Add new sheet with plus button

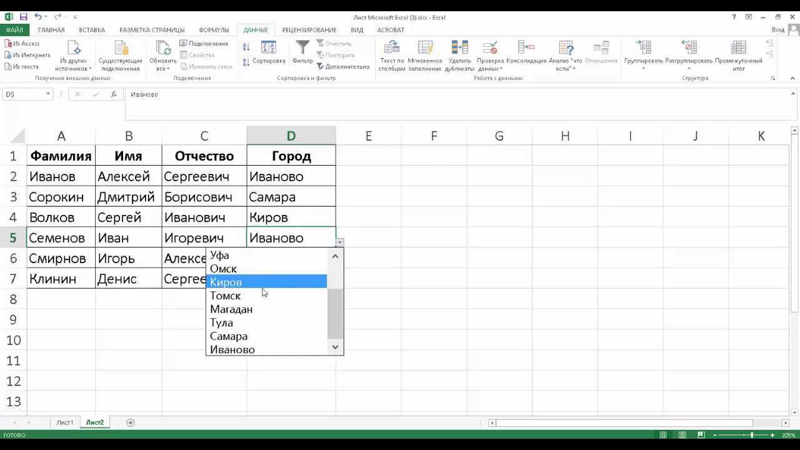click(x=131, y=422)
